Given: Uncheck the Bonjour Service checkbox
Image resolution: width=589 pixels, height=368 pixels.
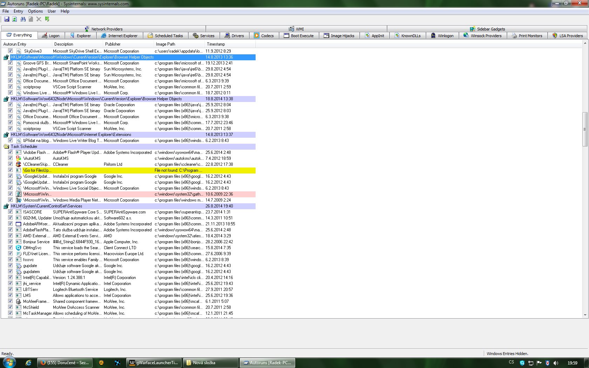Looking at the screenshot, I should pos(11,242).
